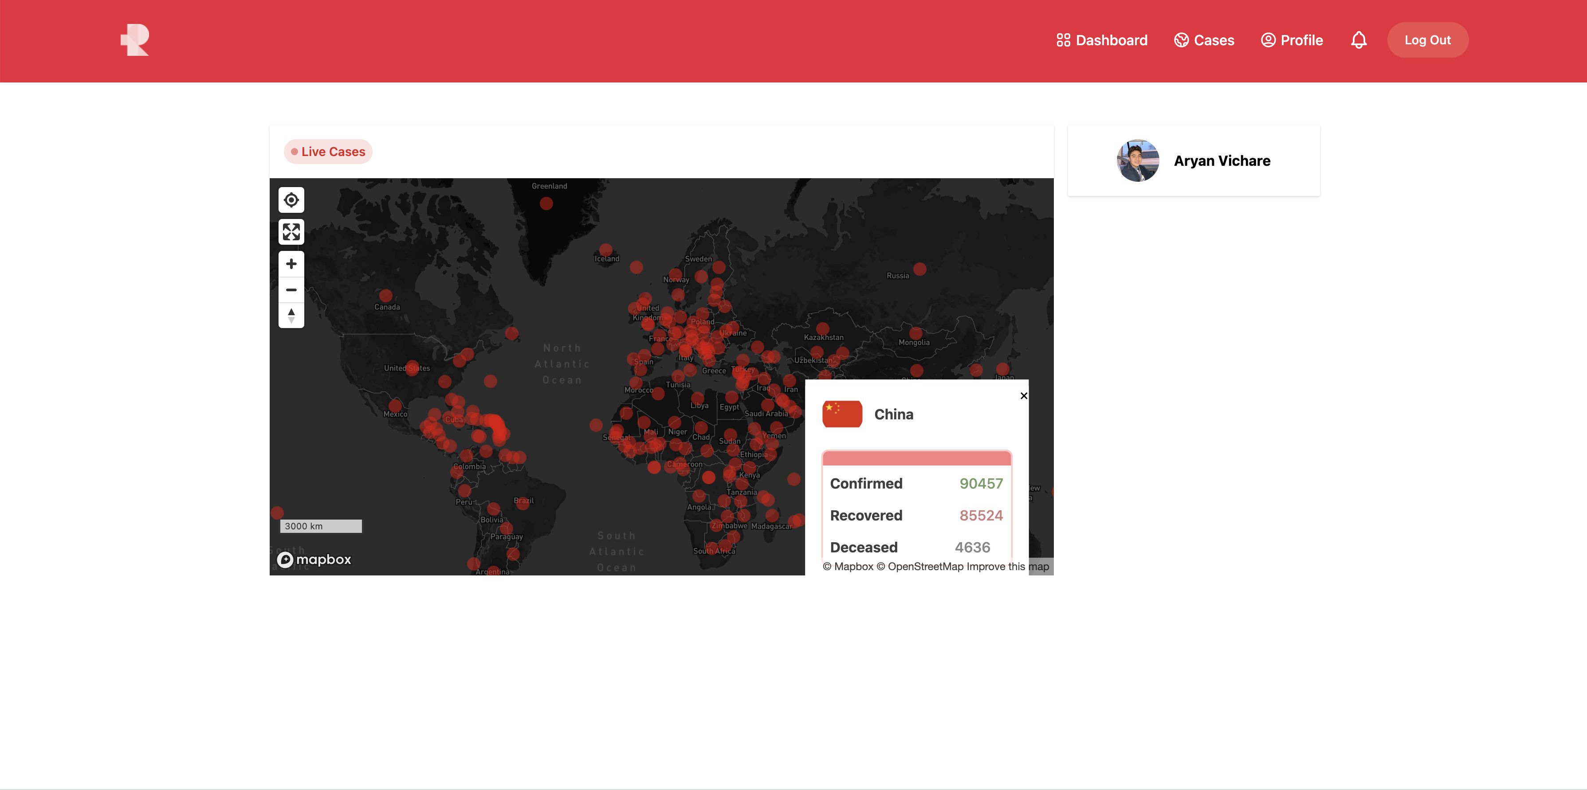The height and width of the screenshot is (790, 1587).
Task: Click the R logo in header
Action: [135, 40]
